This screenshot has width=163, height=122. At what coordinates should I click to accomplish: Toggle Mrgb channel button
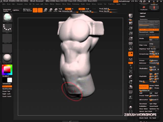[x=60, y=9]
